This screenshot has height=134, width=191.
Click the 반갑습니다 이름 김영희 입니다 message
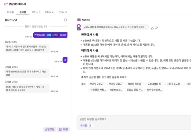pyautogui.click(x=50, y=35)
